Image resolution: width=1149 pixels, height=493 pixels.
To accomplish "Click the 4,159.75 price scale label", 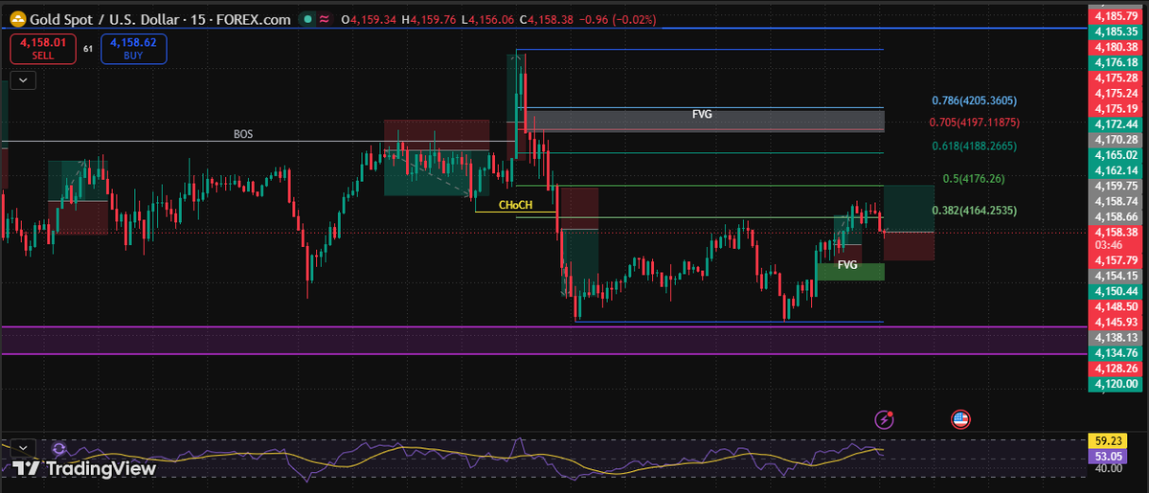I will click(1114, 186).
